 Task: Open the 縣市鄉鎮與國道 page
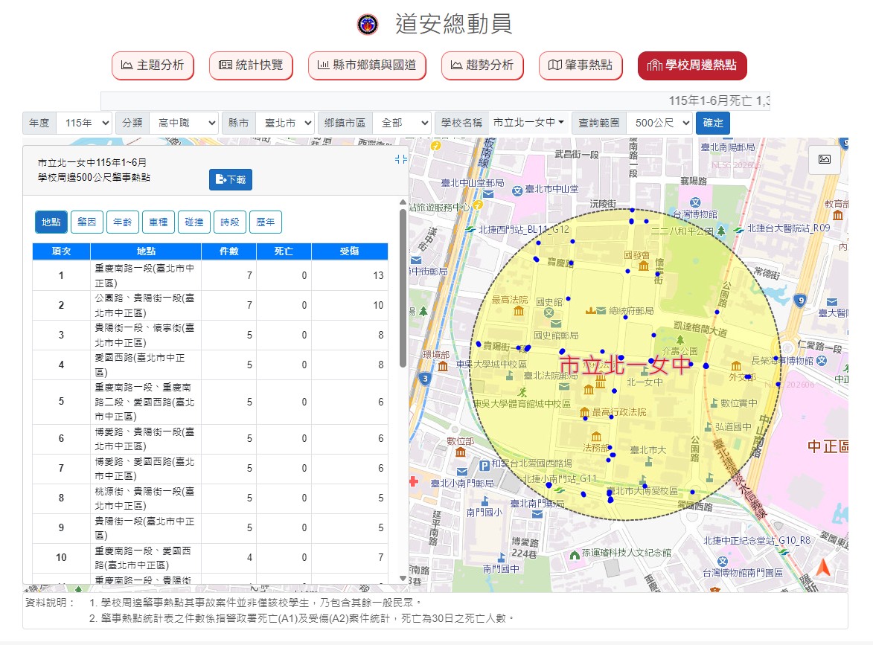click(x=367, y=65)
